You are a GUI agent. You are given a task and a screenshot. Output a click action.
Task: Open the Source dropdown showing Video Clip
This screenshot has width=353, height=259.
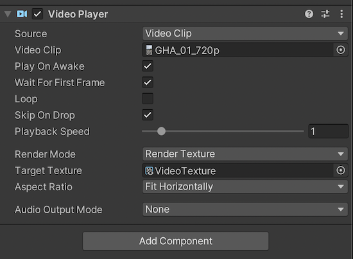(245, 33)
